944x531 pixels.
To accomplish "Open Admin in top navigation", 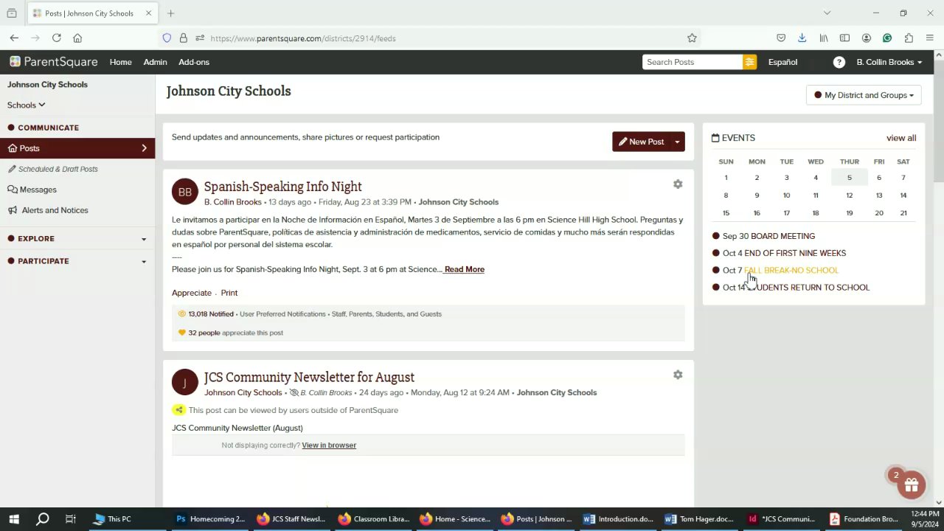I will (155, 62).
